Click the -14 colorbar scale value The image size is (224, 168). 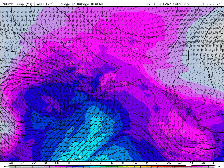pos(55,163)
